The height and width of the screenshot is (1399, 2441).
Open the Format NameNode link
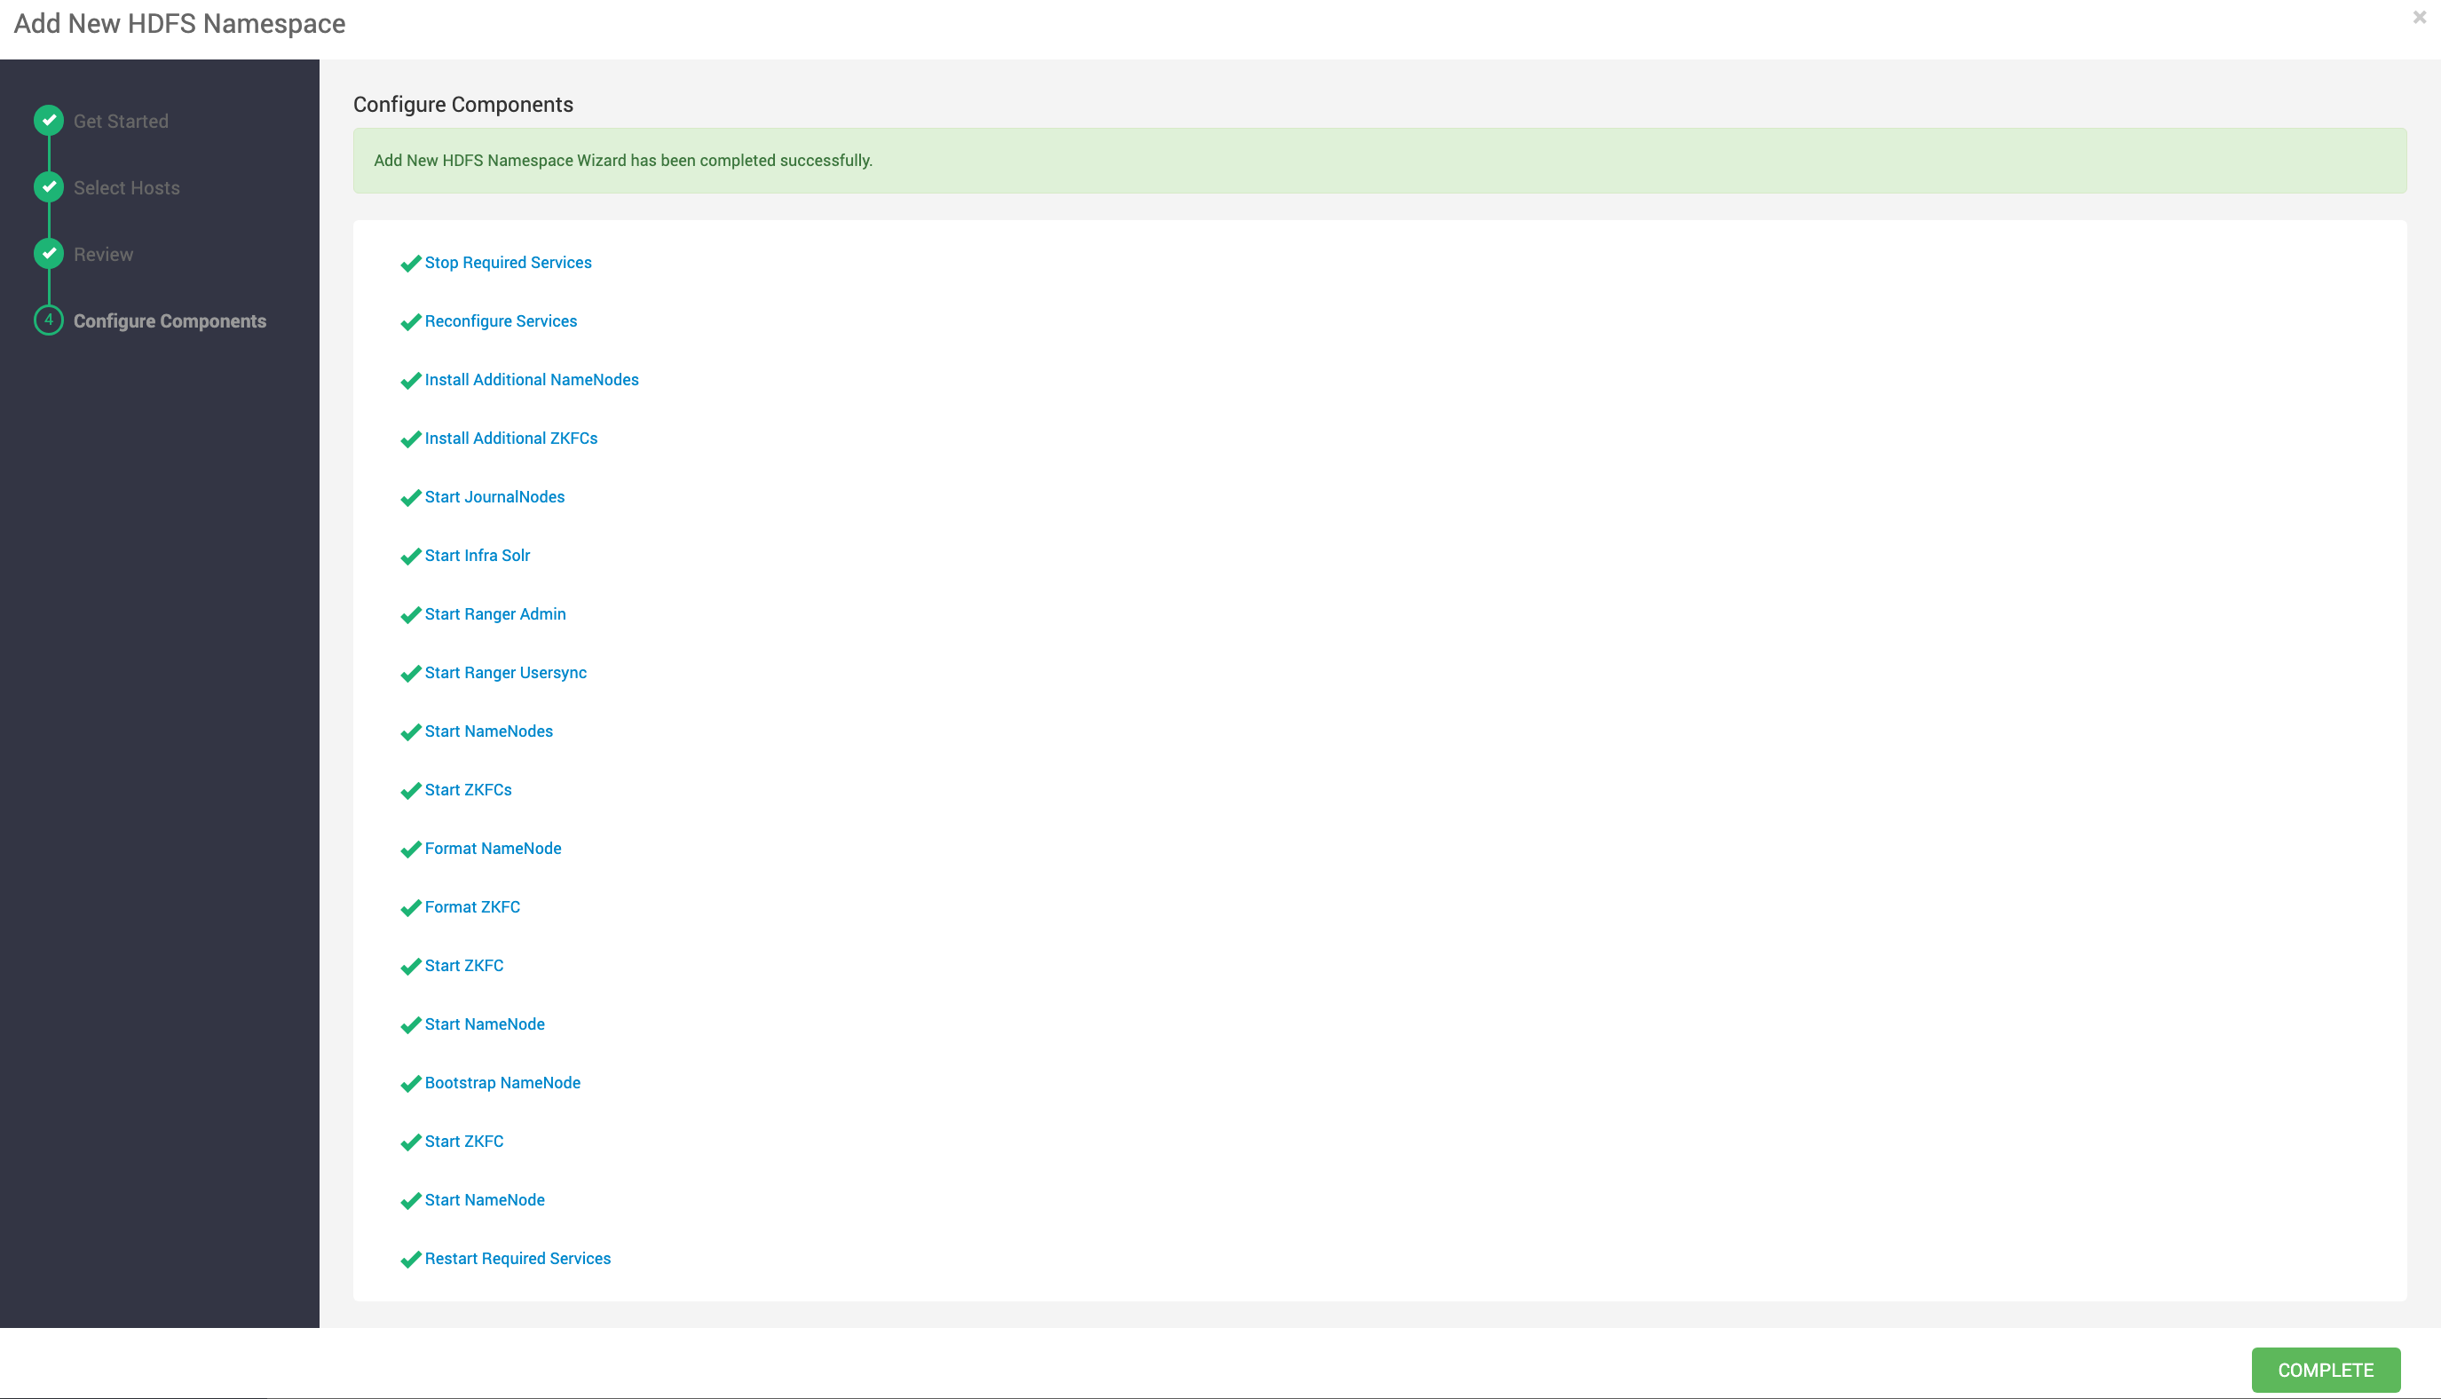[x=493, y=849]
